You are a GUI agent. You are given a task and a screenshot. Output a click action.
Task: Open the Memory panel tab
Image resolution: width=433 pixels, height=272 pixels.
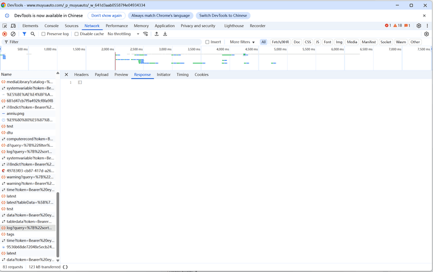point(141,26)
